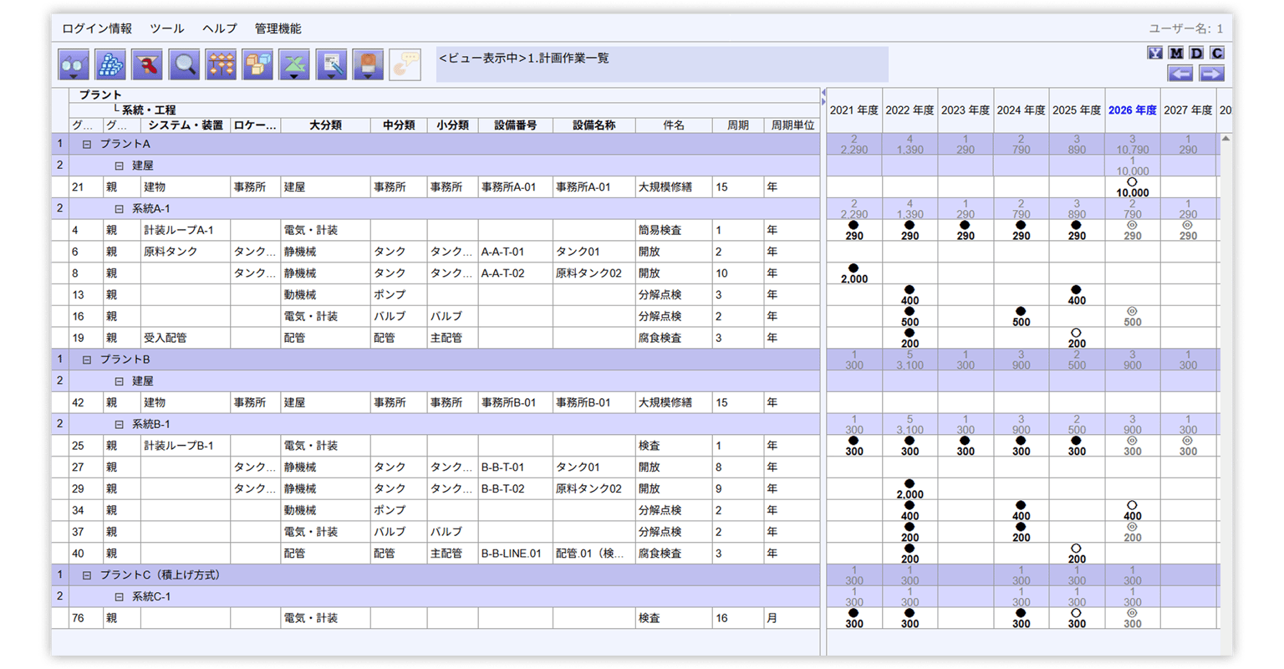Click the stamp toolbar icon
Screen dimensions: 1284x669
tap(368, 65)
